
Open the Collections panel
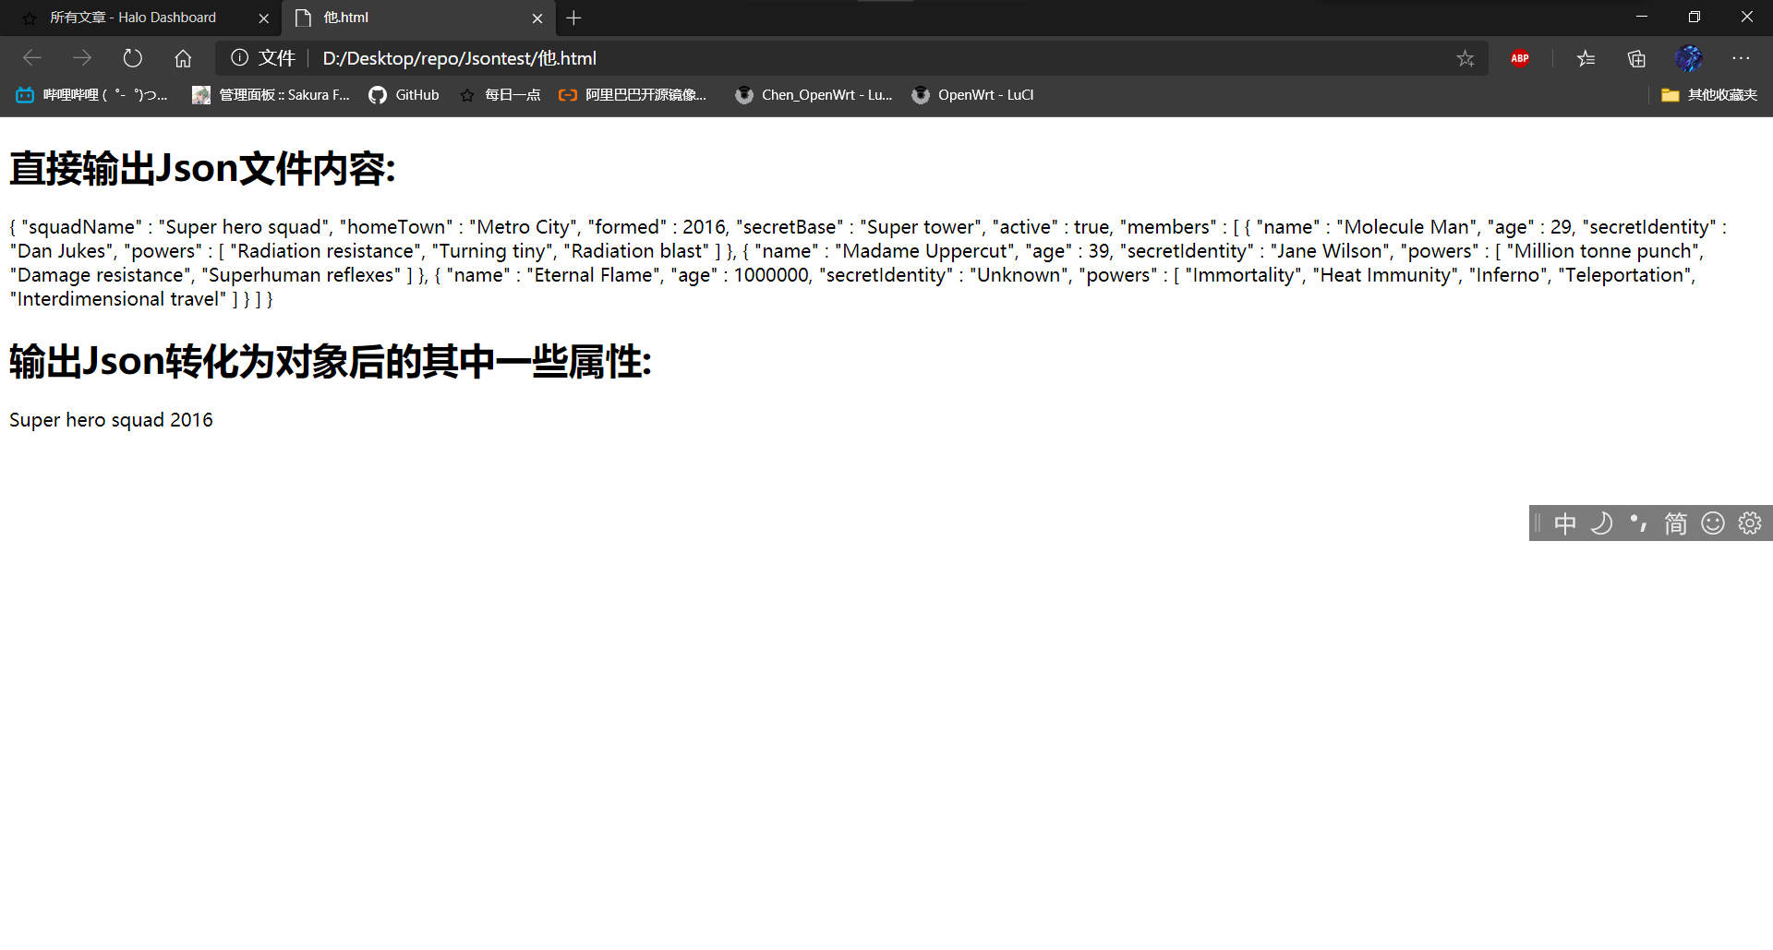[1636, 58]
